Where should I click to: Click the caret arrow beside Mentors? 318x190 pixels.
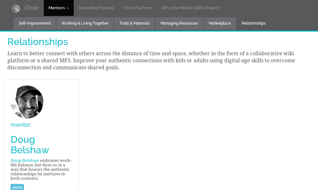[68, 8]
